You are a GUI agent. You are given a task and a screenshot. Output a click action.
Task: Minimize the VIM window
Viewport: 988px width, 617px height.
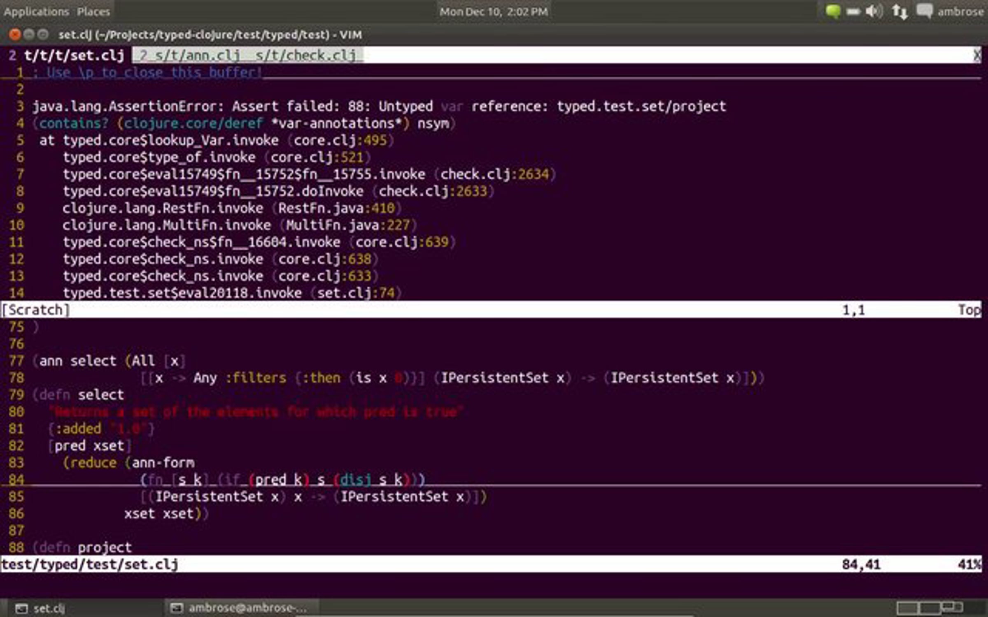(x=29, y=35)
